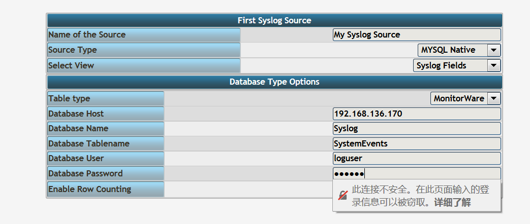Open the "详细了解" learn more link
Image resolution: width=530 pixels, height=224 pixels.
[x=452, y=203]
